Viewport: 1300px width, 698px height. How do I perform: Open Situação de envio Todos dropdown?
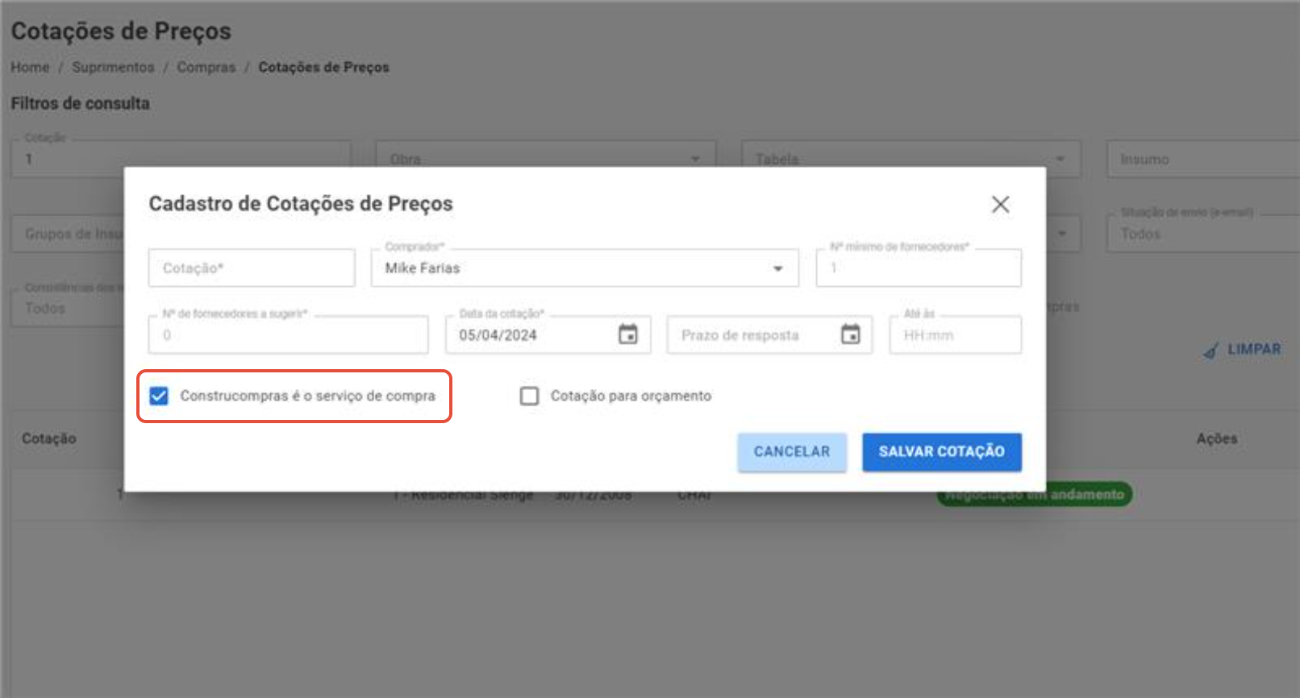pos(1202,233)
